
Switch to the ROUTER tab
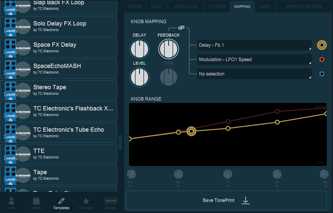tap(135, 7)
